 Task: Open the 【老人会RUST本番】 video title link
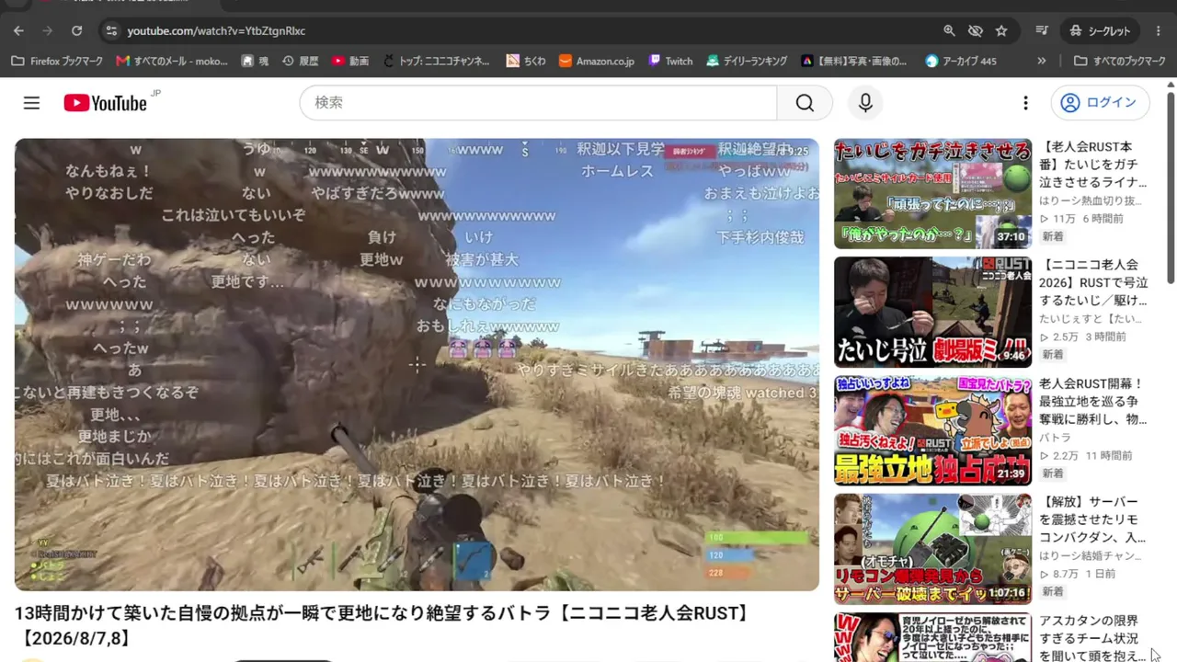pos(1094,165)
